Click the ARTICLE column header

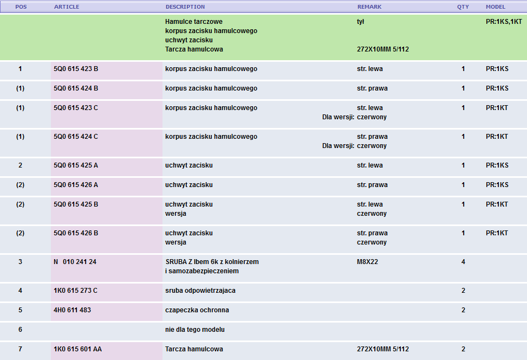tap(67, 7)
